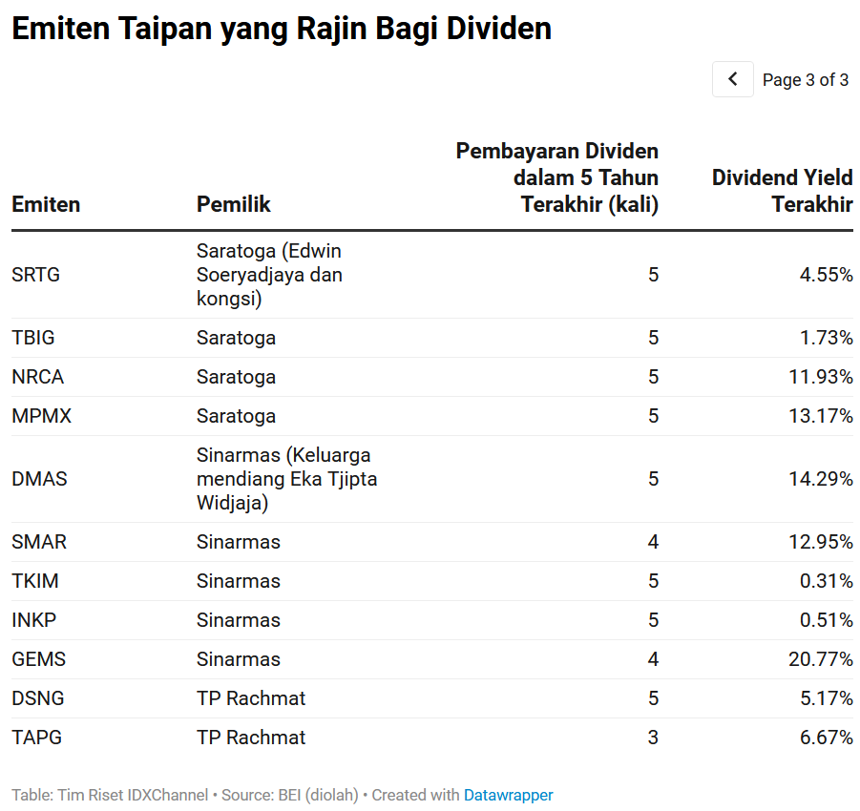The image size is (860, 811).
Task: Click Saratoga owner in NRCA row
Action: tap(236, 377)
